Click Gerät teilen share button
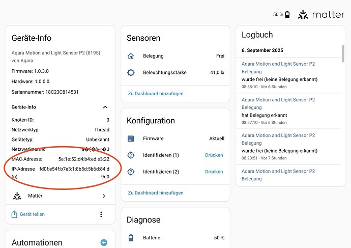The height and width of the screenshot is (248, 351). pos(28,214)
